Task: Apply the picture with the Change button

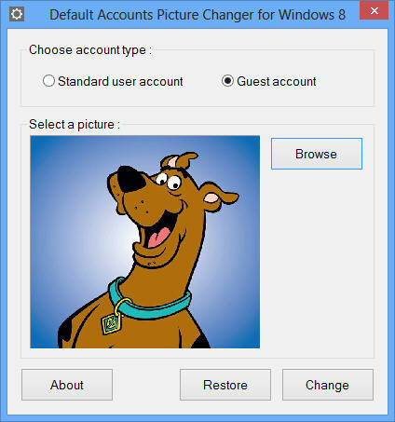Action: coord(328,385)
